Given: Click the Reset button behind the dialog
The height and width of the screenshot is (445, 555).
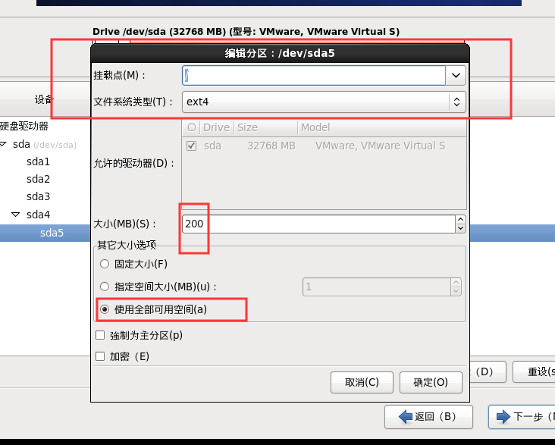Looking at the screenshot, I should (534, 371).
